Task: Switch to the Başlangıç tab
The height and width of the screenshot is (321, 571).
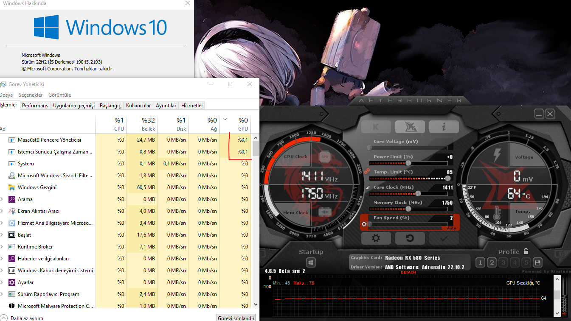Action: click(x=110, y=106)
